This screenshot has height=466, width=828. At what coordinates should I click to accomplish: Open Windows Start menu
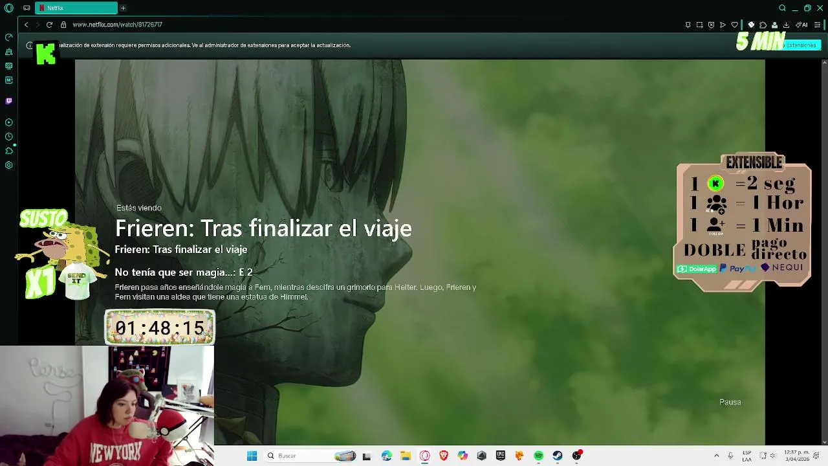pyautogui.click(x=252, y=456)
